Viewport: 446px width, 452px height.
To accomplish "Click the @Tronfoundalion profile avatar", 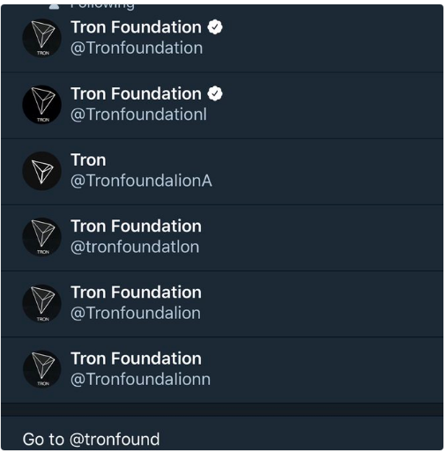I will (x=42, y=303).
